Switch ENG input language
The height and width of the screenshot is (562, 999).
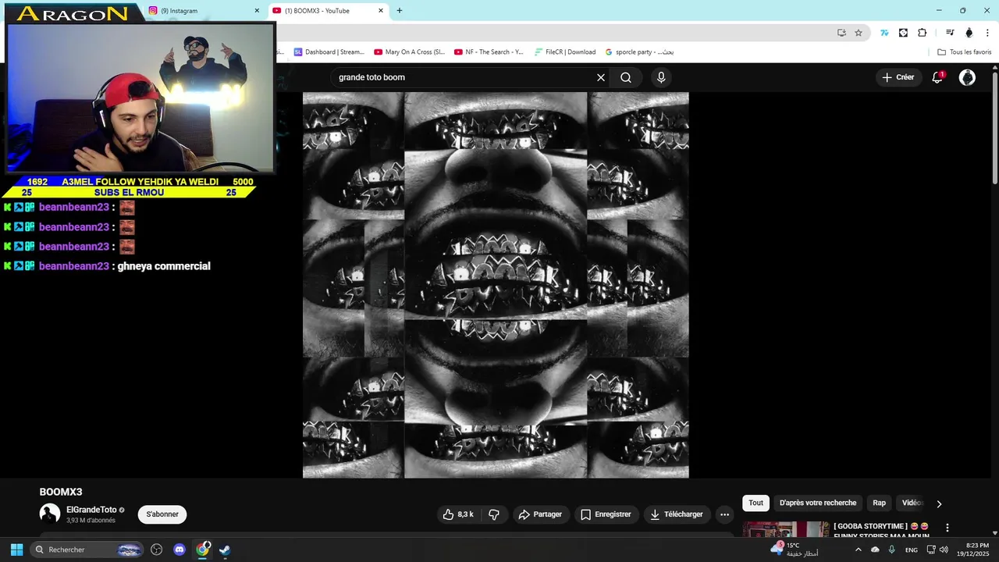(911, 550)
